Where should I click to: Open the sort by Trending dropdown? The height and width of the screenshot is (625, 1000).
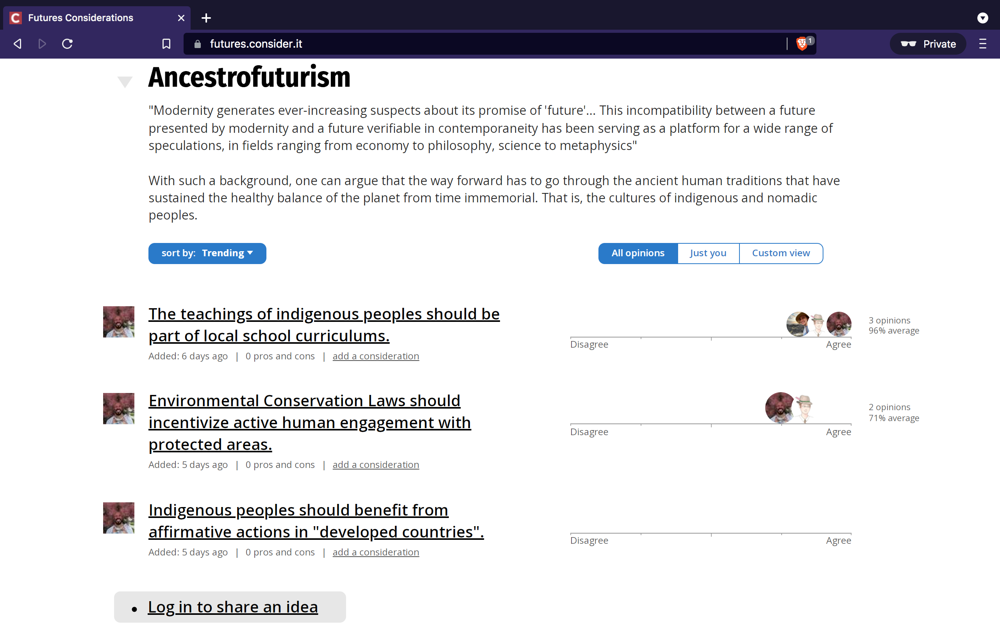tap(207, 253)
